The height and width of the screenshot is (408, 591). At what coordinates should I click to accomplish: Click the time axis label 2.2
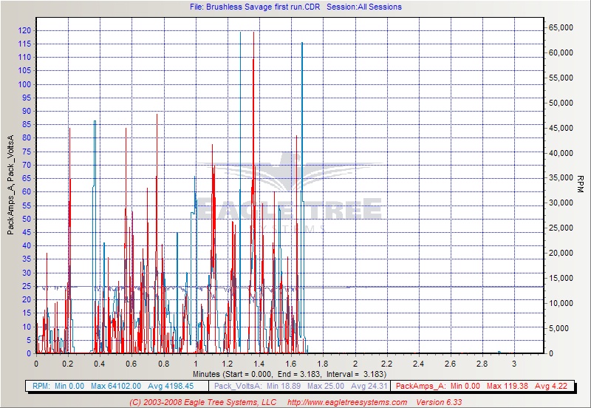[x=386, y=364]
